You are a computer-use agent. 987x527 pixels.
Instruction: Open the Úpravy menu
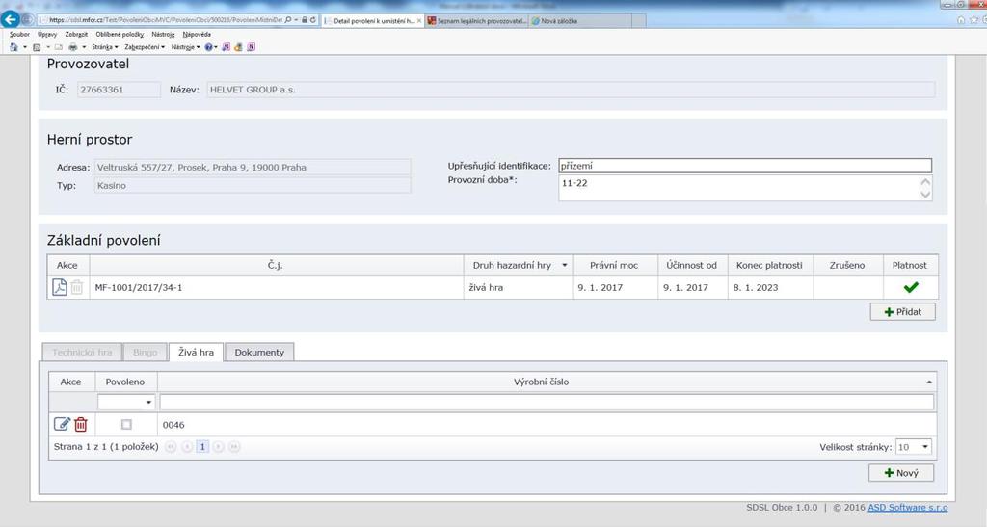47,34
